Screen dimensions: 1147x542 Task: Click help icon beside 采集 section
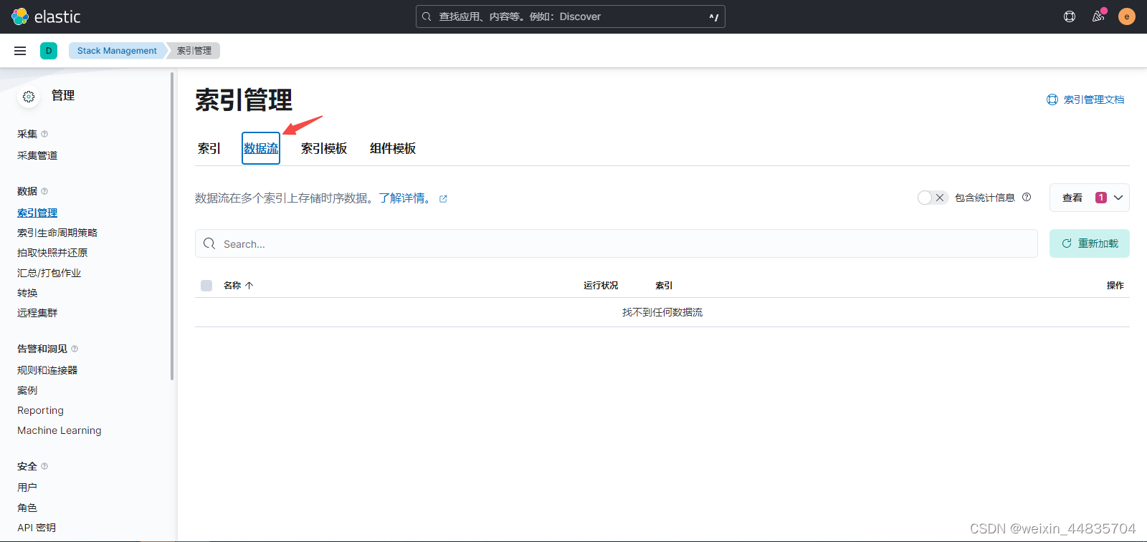[x=44, y=134]
